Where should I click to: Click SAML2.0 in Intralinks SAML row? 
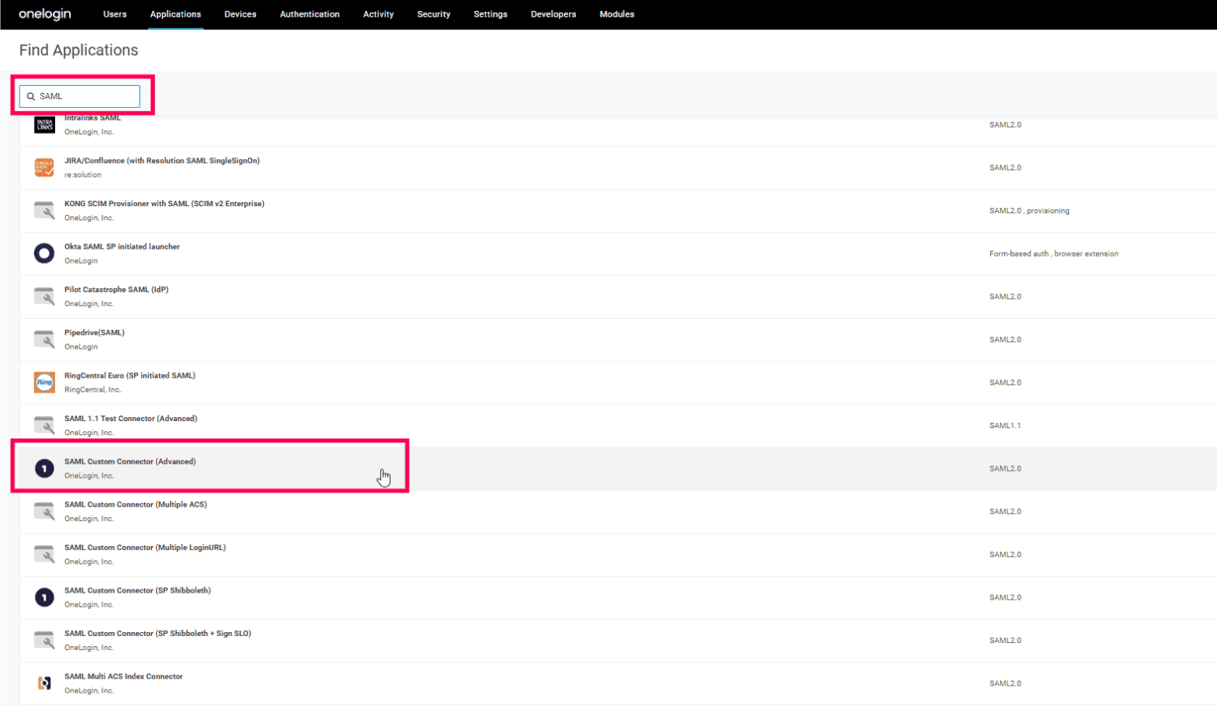pyautogui.click(x=1005, y=124)
